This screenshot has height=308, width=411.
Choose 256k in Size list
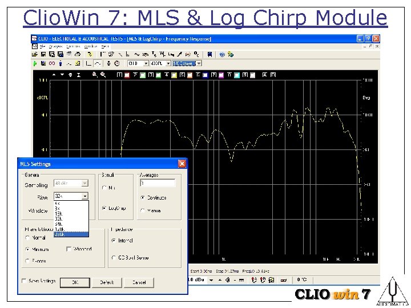[x=71, y=234]
